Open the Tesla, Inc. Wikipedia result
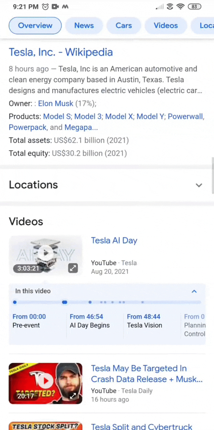The image size is (214, 430). click(x=60, y=52)
